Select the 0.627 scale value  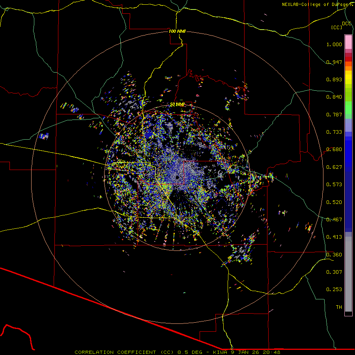point(334,167)
